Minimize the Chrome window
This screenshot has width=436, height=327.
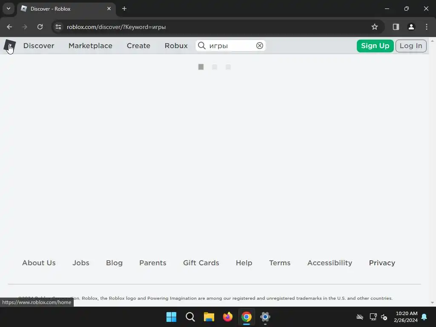(387, 9)
